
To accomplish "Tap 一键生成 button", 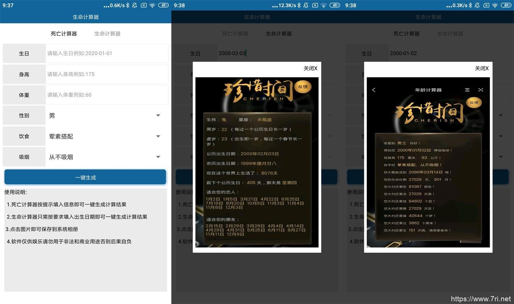I will point(85,177).
